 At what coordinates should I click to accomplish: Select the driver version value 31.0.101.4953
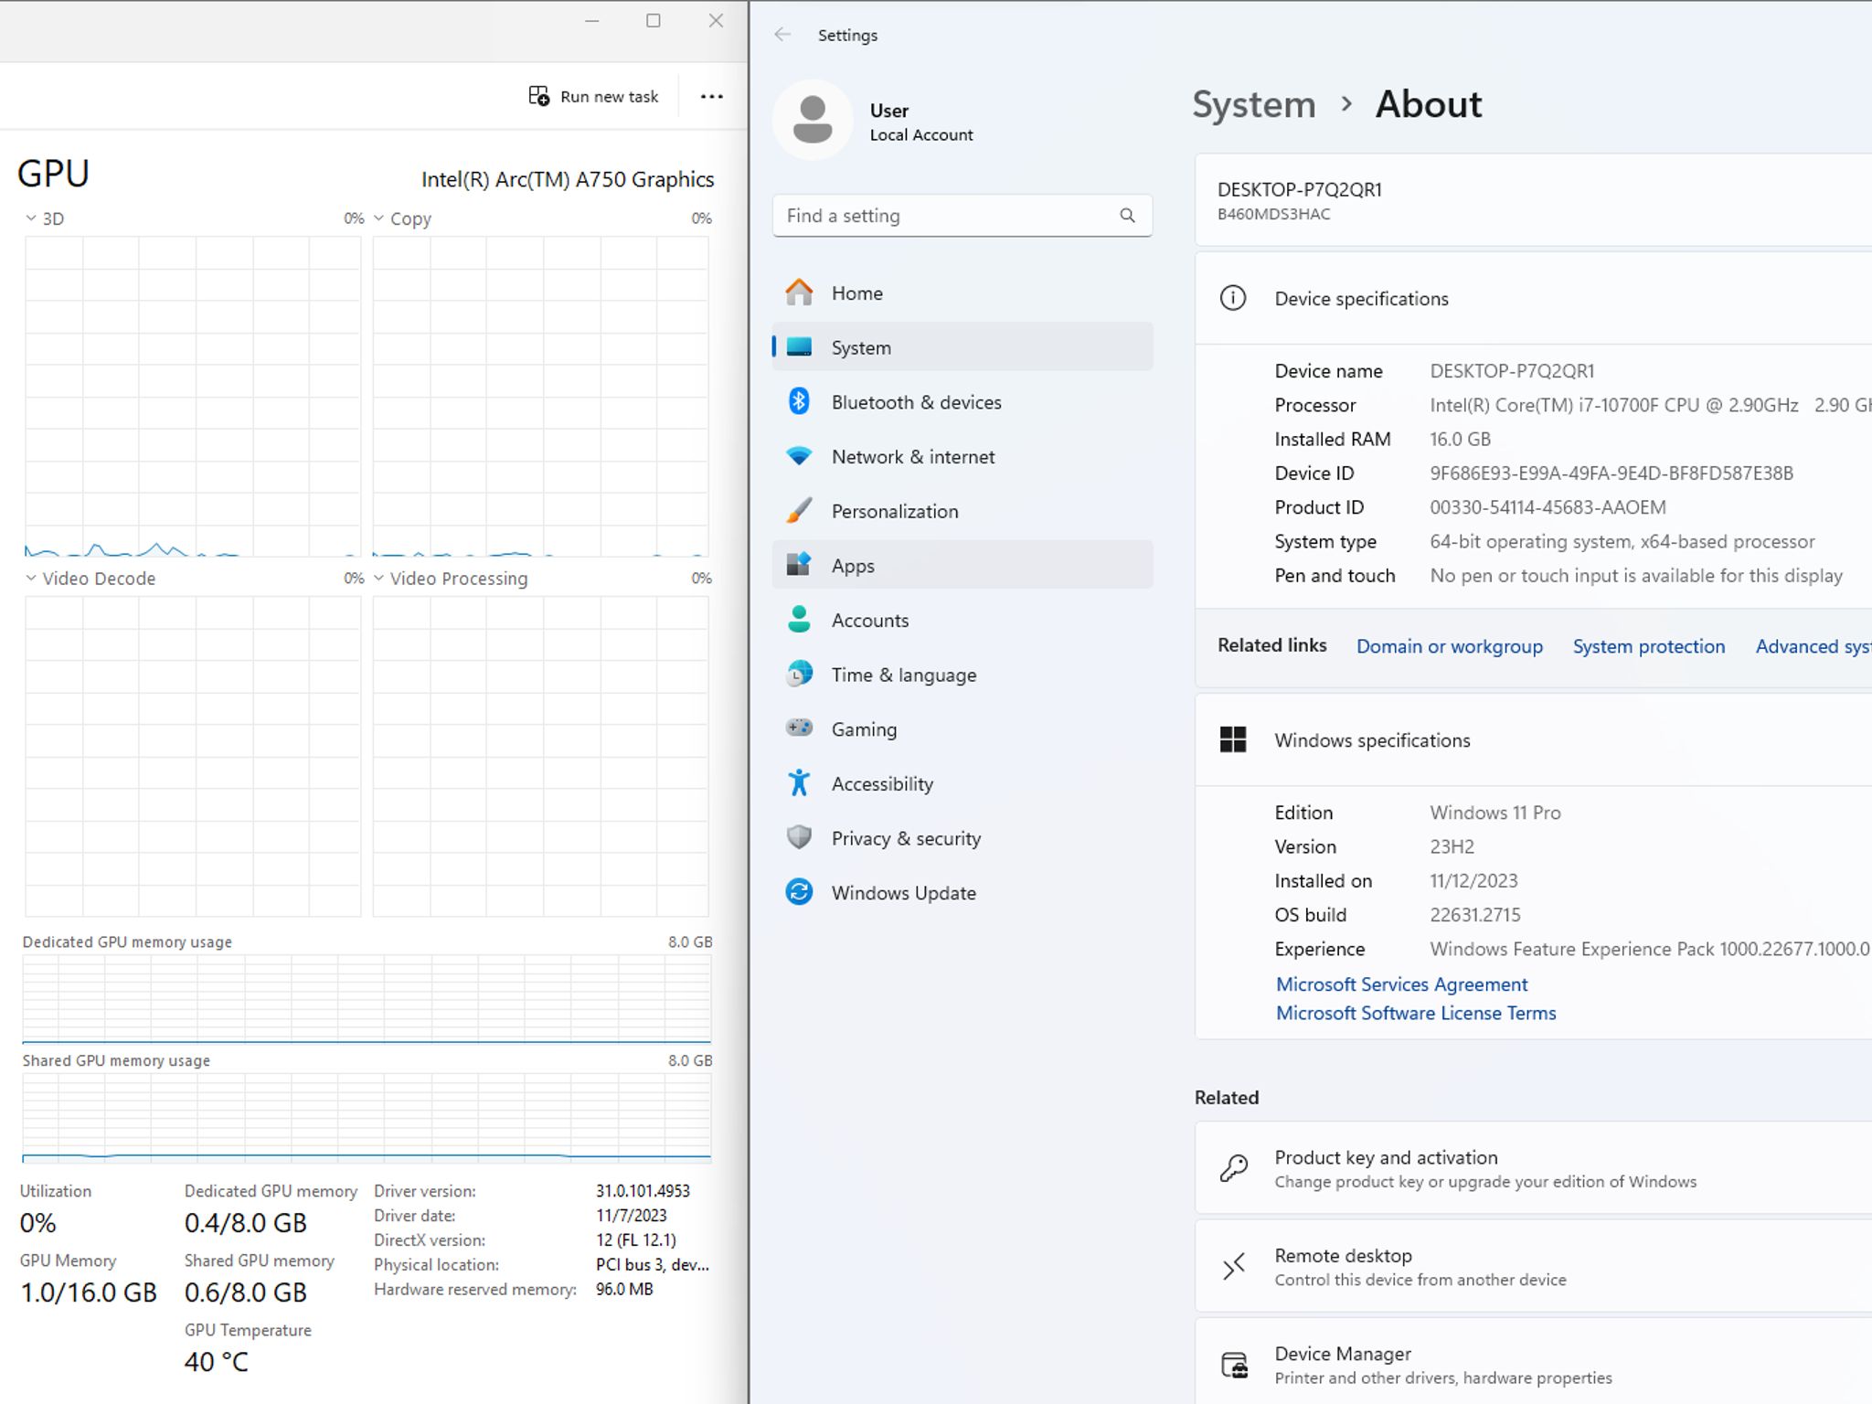tap(643, 1191)
